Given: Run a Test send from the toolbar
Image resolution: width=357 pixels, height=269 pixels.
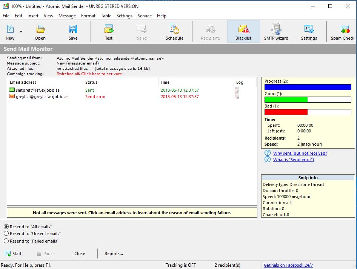Looking at the screenshot, I should pyautogui.click(x=109, y=29).
